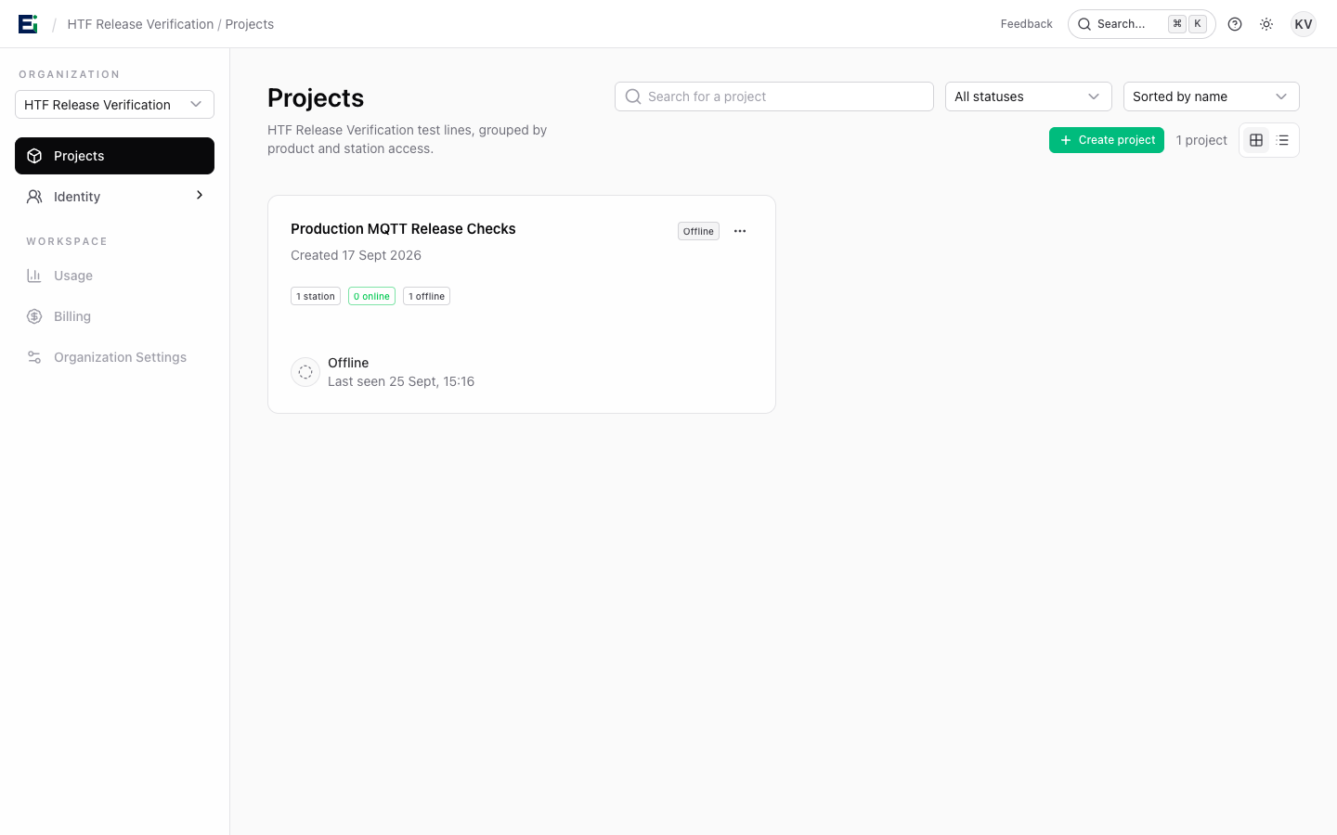Click the Projects cube icon in the sidebar
This screenshot has height=835, width=1337.
[34, 156]
